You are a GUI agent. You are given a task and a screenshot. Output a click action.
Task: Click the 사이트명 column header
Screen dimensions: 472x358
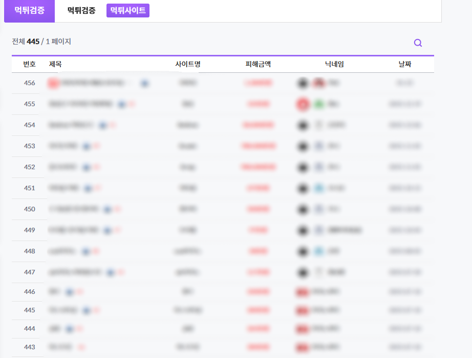coord(188,64)
